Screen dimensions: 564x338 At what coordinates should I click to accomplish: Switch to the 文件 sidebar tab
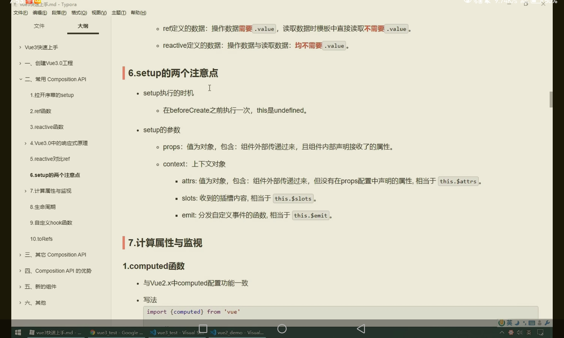(39, 26)
